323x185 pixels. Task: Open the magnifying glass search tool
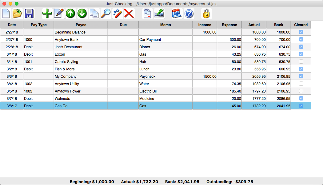[x=106, y=14]
